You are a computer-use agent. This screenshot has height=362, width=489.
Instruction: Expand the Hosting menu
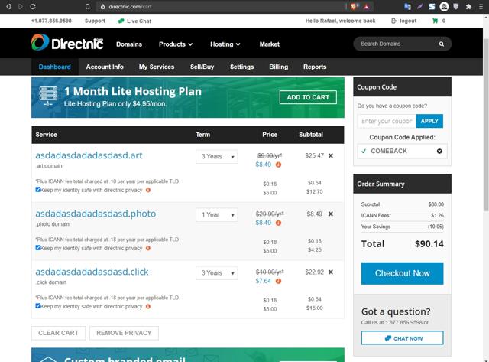coord(225,44)
